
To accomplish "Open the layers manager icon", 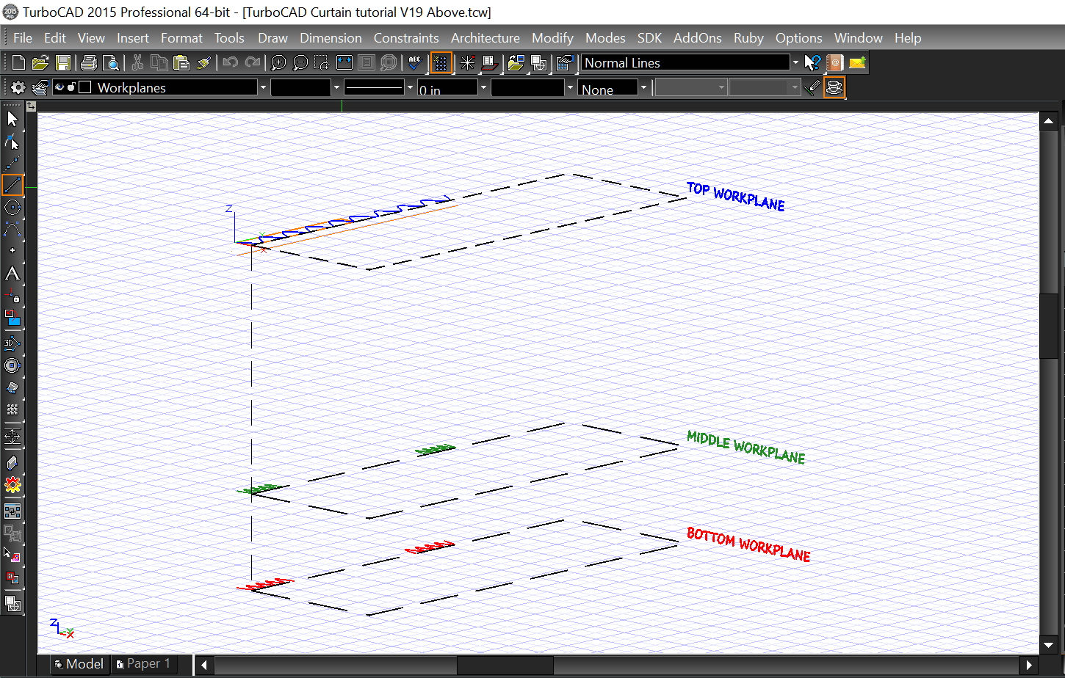I will pyautogui.click(x=40, y=88).
